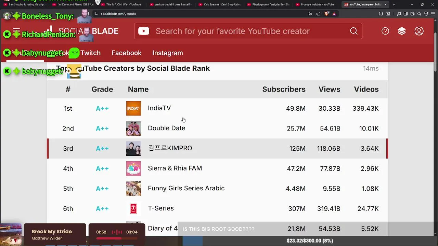The height and width of the screenshot is (246, 438).
Task: Open Funny Girls Series Arabic link
Action: (x=186, y=188)
